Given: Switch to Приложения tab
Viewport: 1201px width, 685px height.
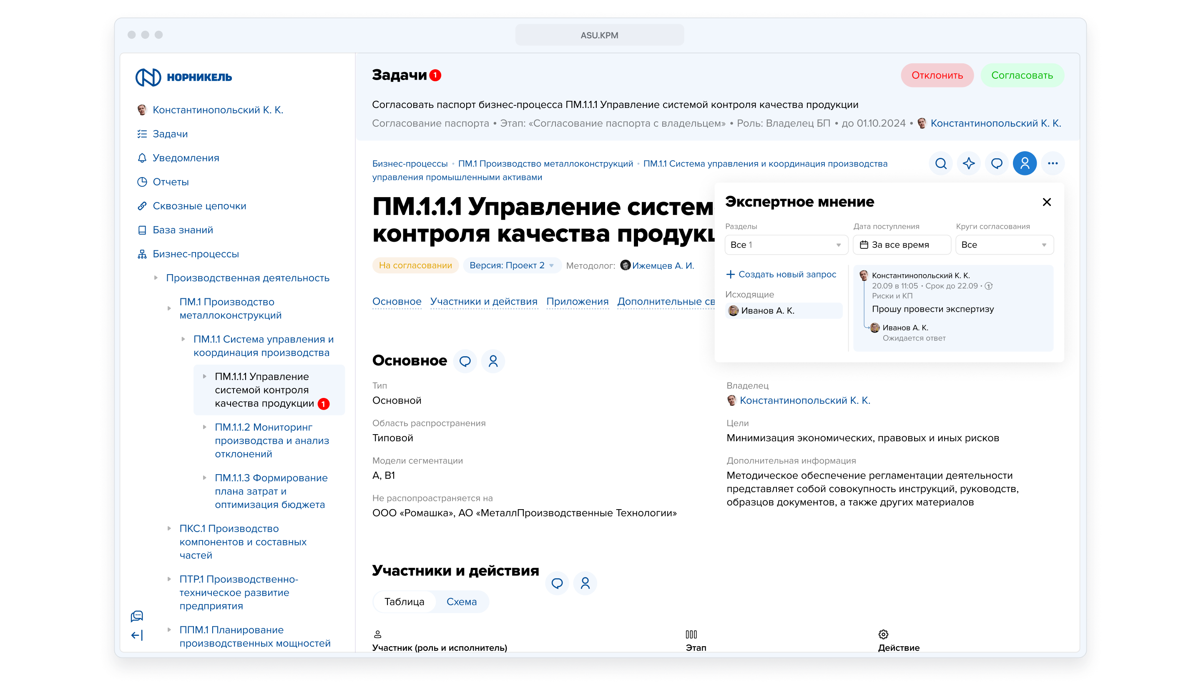Looking at the screenshot, I should pos(577,302).
